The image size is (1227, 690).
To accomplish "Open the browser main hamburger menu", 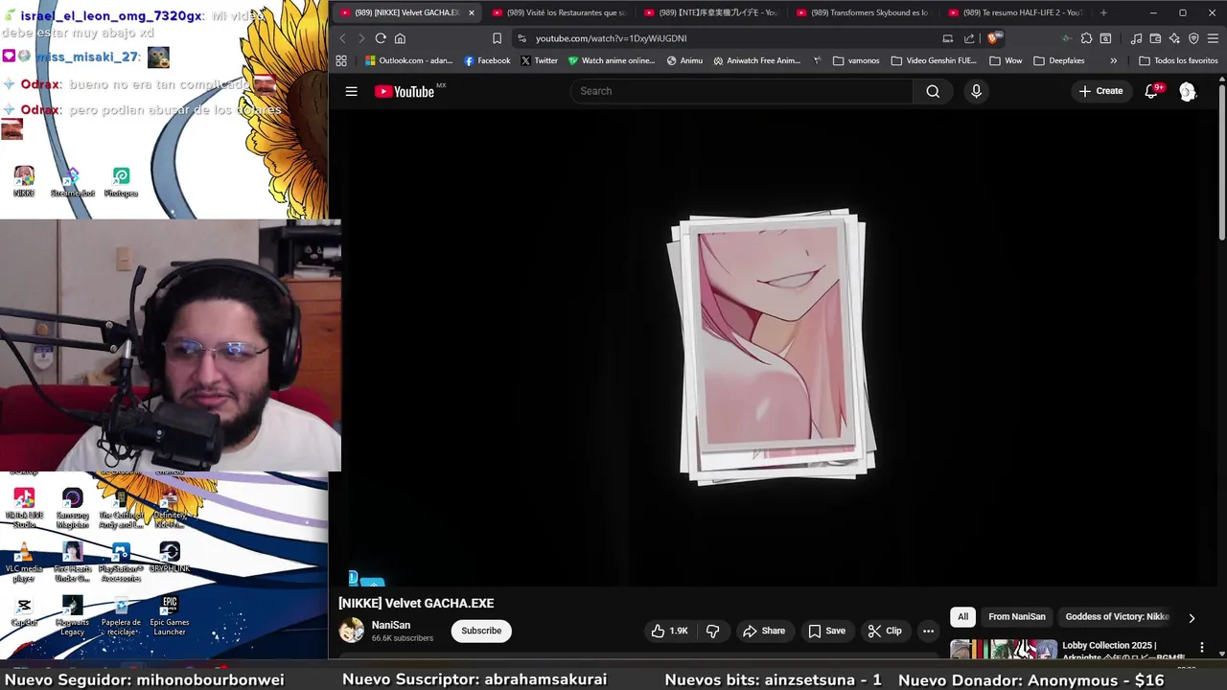I will (x=1214, y=38).
